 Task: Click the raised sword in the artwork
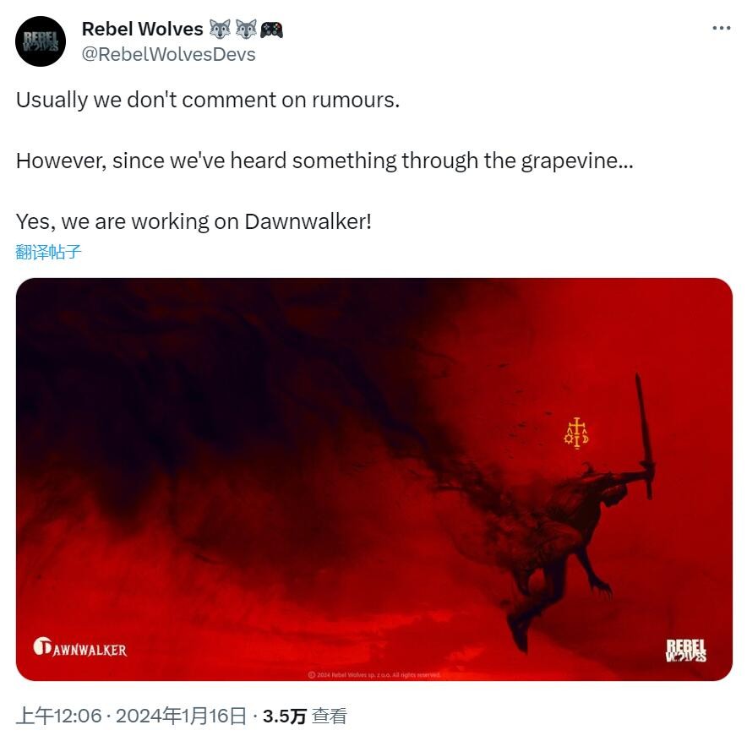click(644, 436)
